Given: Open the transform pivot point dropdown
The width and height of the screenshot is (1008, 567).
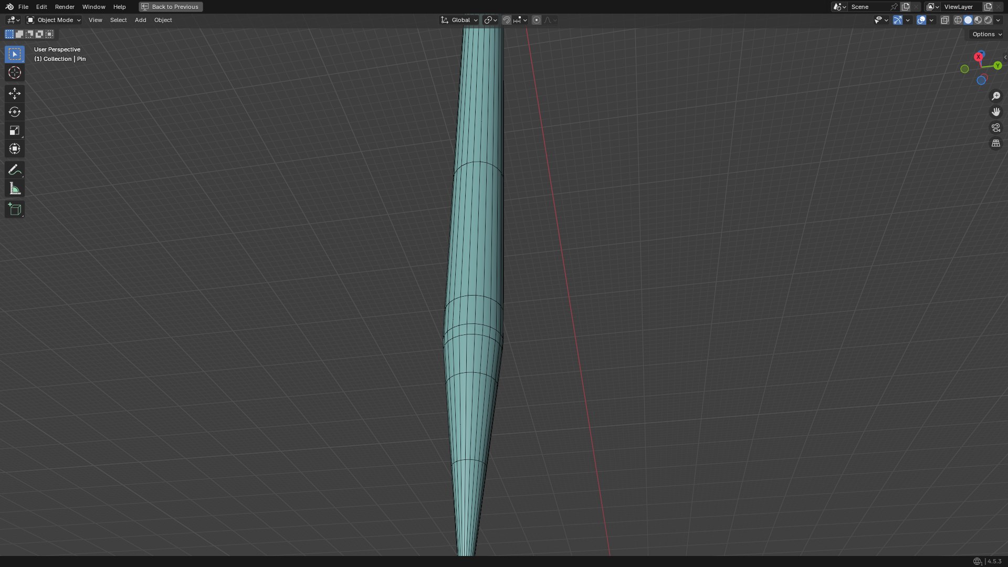Looking at the screenshot, I should tap(490, 20).
